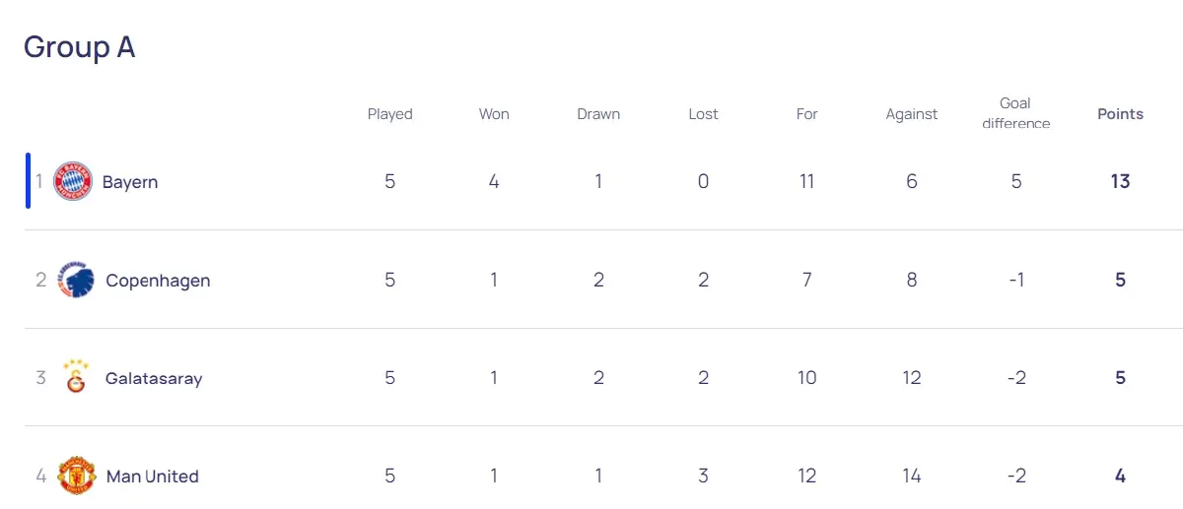Open the Galatasaray team link

point(154,378)
